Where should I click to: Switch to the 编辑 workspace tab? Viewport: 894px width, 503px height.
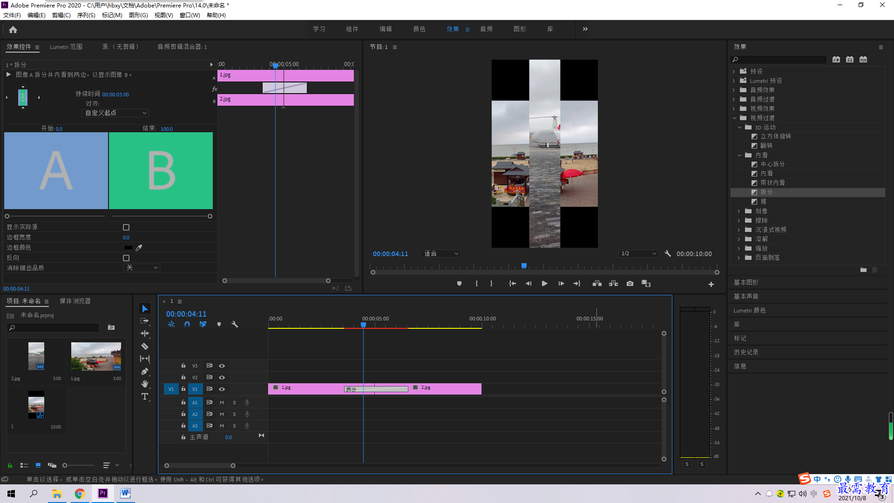(x=386, y=29)
